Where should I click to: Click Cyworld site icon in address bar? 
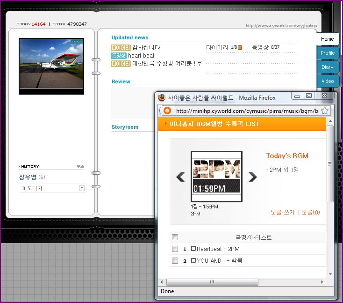[167, 111]
